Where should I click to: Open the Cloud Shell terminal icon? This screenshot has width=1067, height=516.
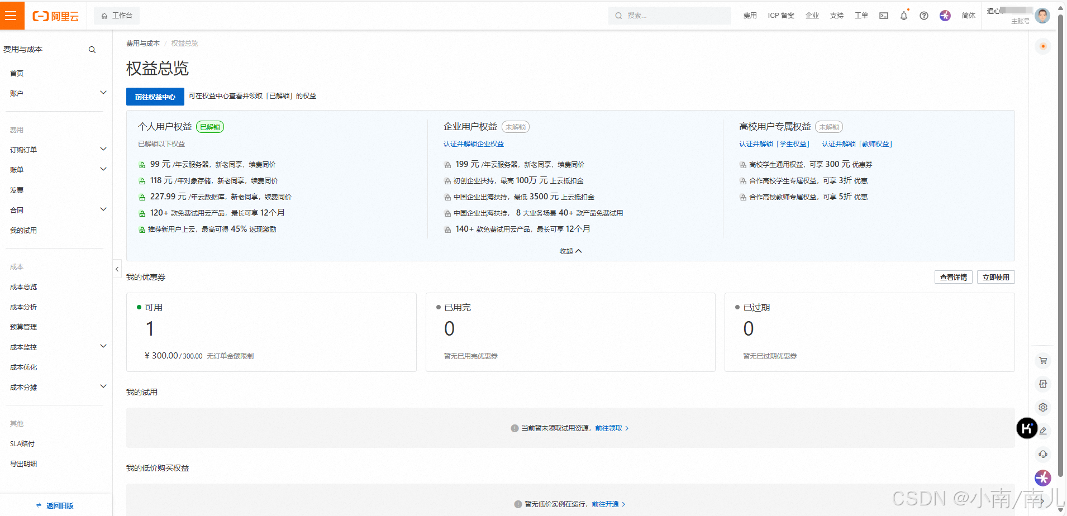(x=884, y=16)
